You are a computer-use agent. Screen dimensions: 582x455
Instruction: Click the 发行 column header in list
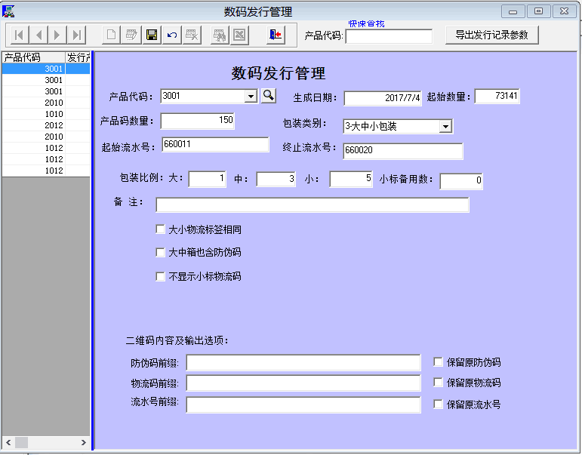tap(78, 57)
